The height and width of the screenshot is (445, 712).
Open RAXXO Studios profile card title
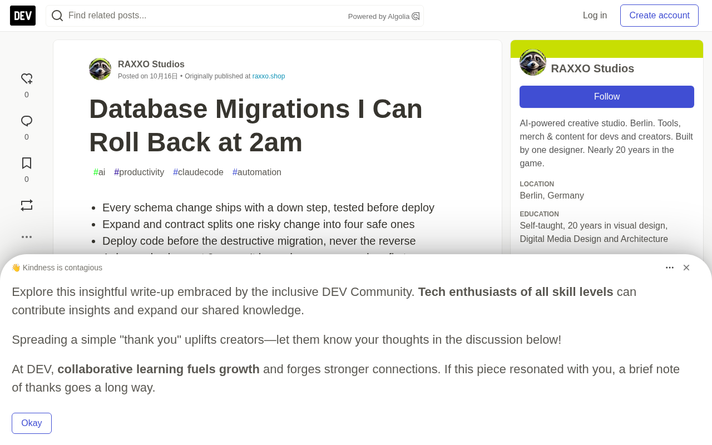point(592,68)
